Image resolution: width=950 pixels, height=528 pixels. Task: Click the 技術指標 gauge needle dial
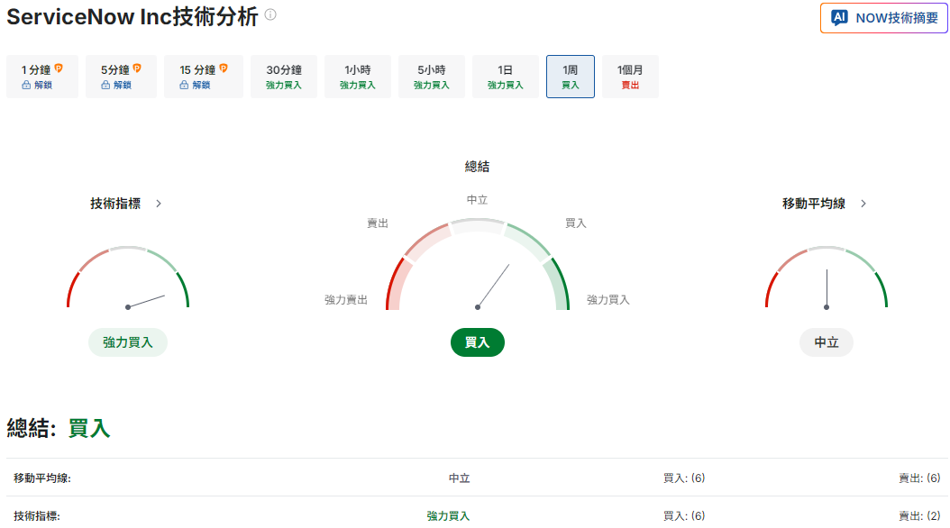coord(128,278)
